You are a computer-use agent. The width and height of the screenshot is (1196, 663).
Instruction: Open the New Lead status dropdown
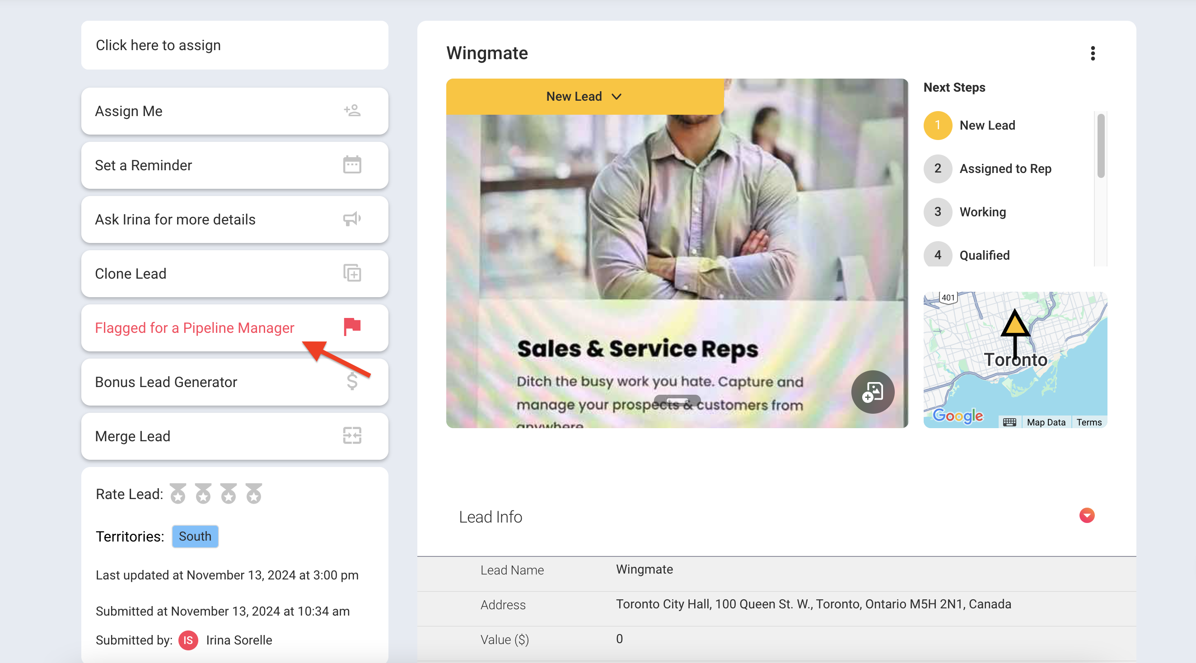[584, 97]
